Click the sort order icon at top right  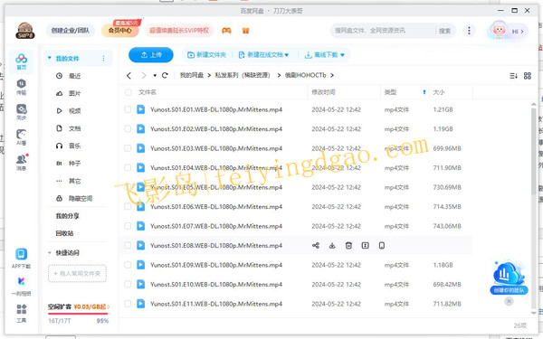tap(513, 76)
